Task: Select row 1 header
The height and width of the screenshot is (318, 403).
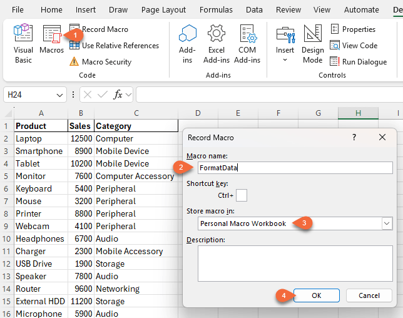Action: click(x=6, y=126)
